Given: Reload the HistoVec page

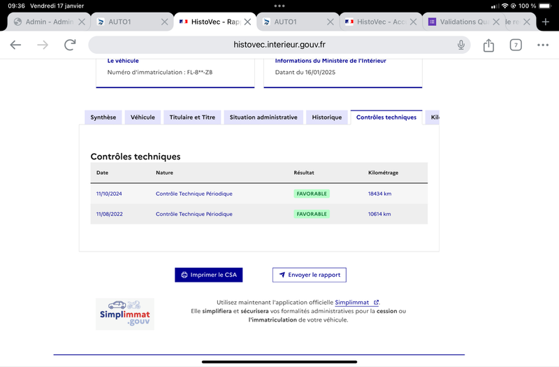Looking at the screenshot, I should click(70, 45).
